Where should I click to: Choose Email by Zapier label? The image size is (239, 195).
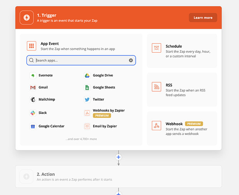[105, 126]
